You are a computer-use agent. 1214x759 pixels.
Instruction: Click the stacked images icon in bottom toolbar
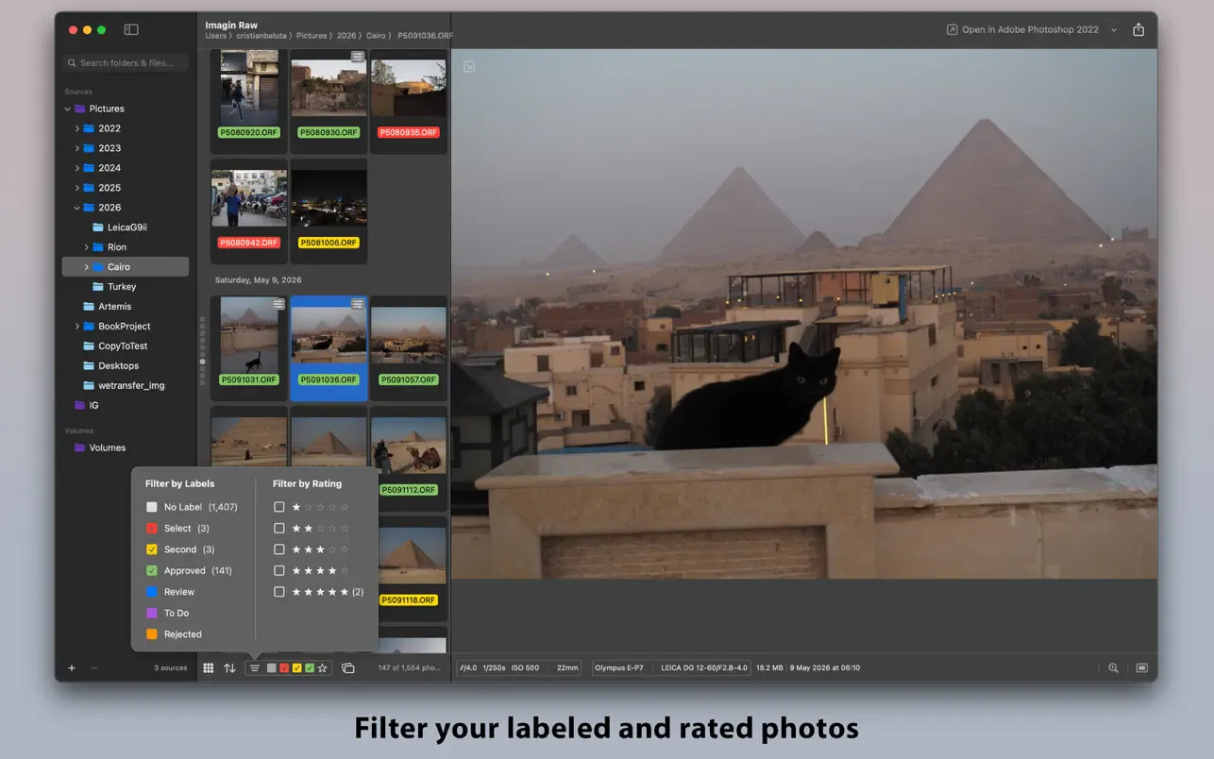[348, 668]
